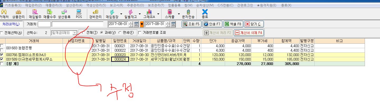Viewport: 380px width, 104px height.
Task: Open the 생산관리(4) menu
Action: tap(74, 5)
